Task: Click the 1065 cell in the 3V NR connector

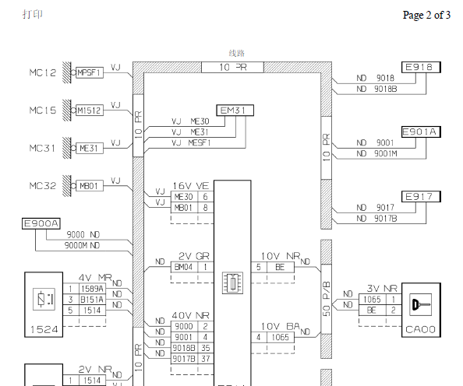Action: click(373, 300)
